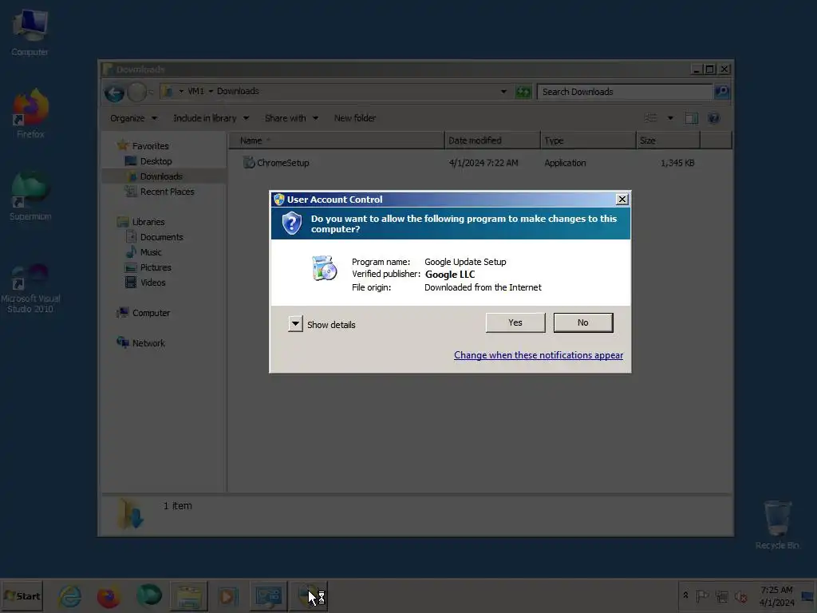The width and height of the screenshot is (817, 613).
Task: Open the Share with menu
Action: pos(291,118)
